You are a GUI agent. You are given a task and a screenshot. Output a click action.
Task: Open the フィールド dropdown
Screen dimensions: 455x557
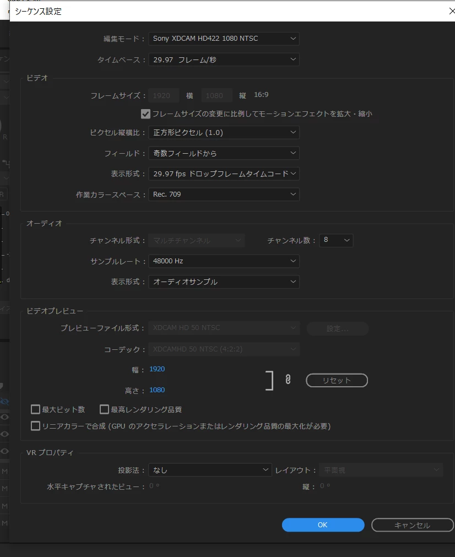(224, 153)
